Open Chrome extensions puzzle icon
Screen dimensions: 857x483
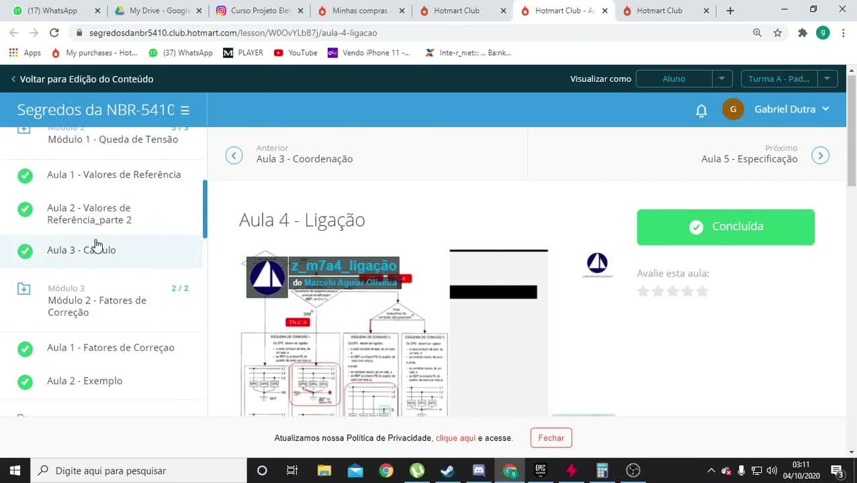pyautogui.click(x=802, y=32)
